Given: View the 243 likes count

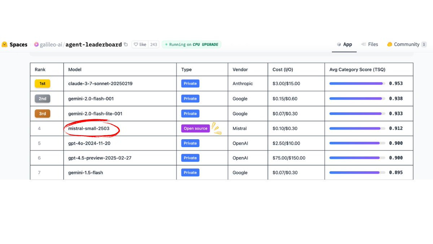Looking at the screenshot, I should (x=154, y=44).
